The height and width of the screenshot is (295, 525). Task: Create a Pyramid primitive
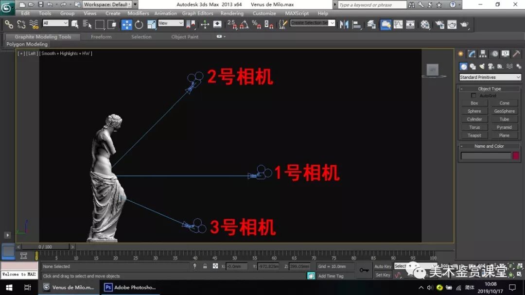(x=504, y=127)
